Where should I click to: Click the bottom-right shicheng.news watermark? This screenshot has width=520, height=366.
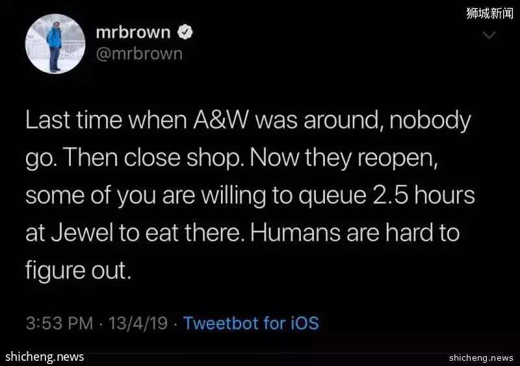(481, 358)
